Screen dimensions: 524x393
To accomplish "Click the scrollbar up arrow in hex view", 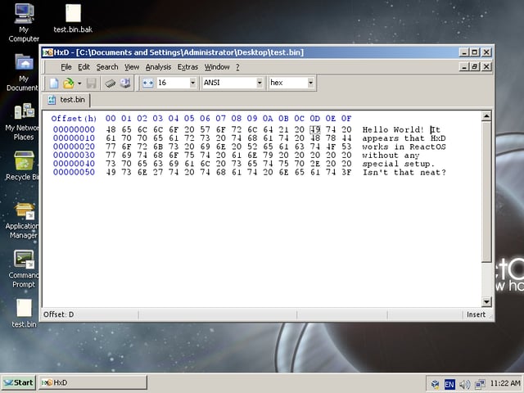I will point(486,116).
